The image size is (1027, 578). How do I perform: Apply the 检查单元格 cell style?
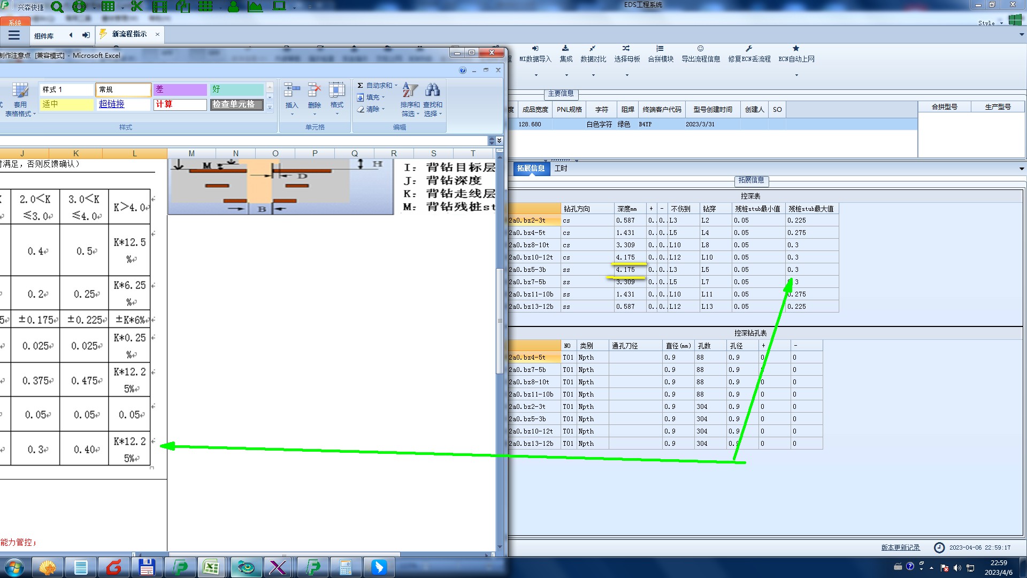pyautogui.click(x=236, y=104)
